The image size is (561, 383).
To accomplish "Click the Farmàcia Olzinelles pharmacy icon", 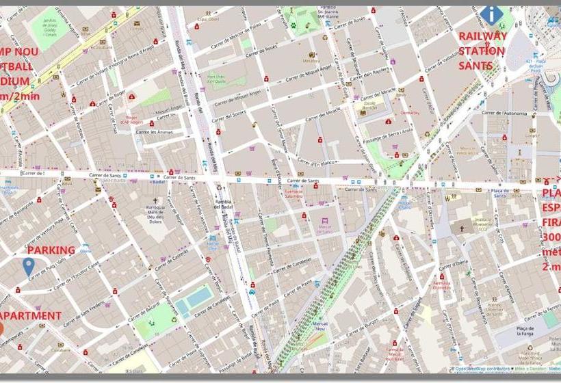I will pos(442,276).
